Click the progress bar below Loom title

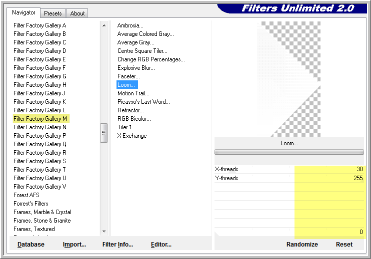(289, 152)
